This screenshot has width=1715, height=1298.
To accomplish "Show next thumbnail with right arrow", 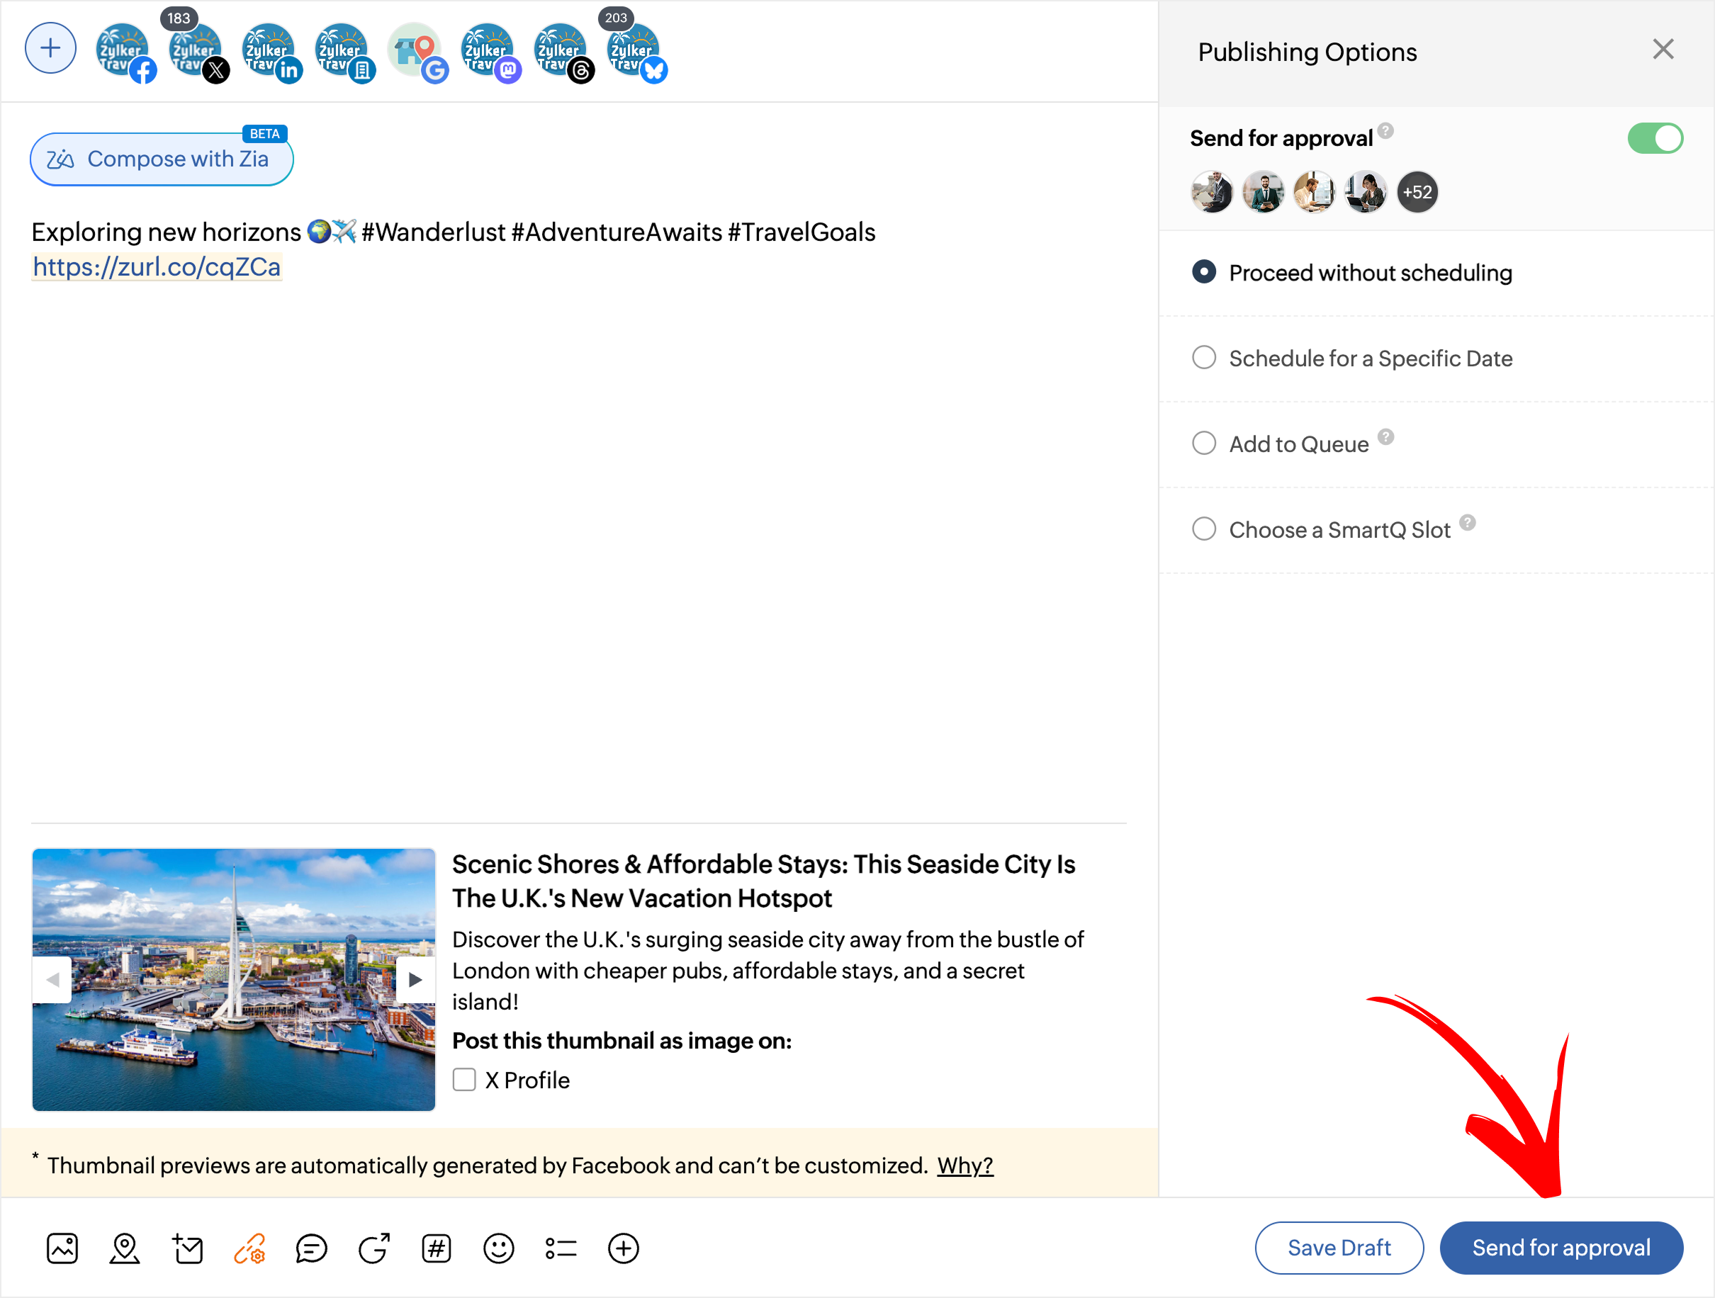I will (x=415, y=979).
